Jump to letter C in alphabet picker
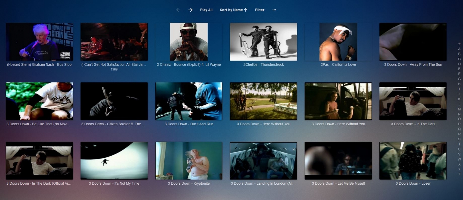 point(459,59)
